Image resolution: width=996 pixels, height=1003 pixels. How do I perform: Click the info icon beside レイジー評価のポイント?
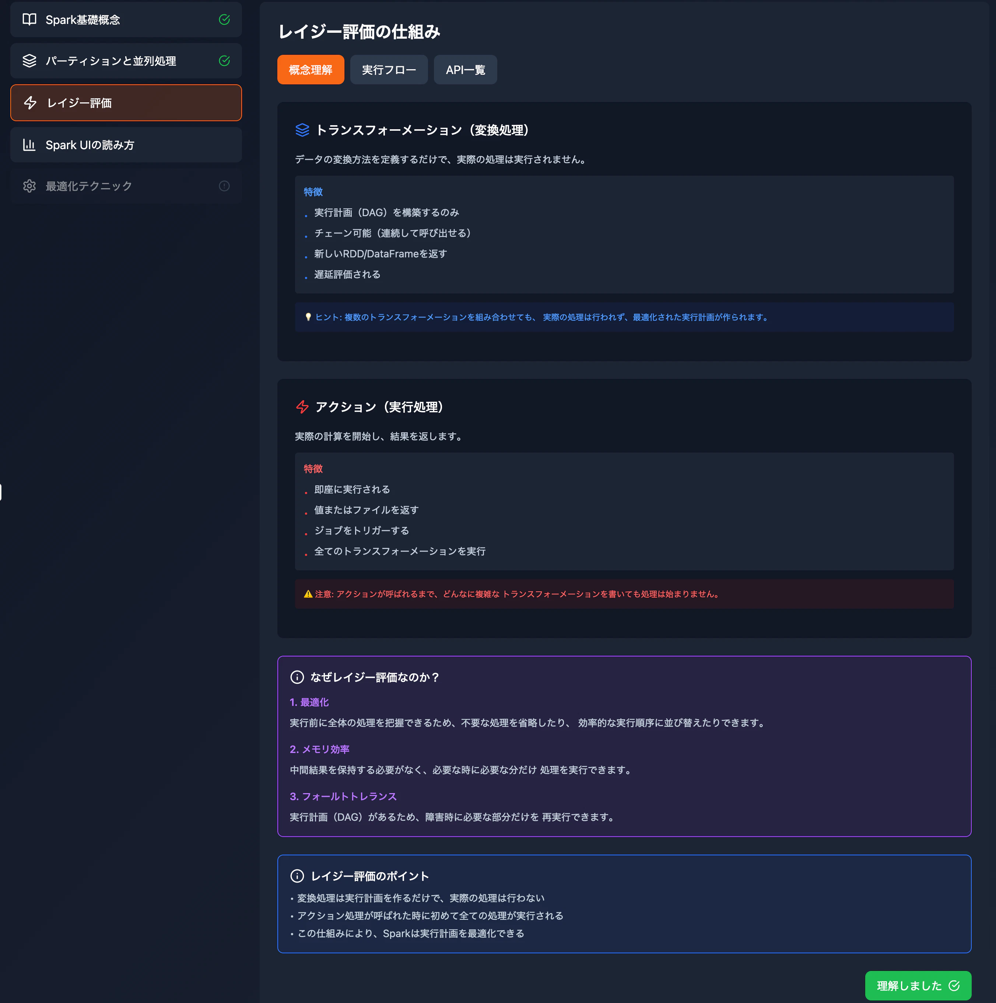[297, 876]
